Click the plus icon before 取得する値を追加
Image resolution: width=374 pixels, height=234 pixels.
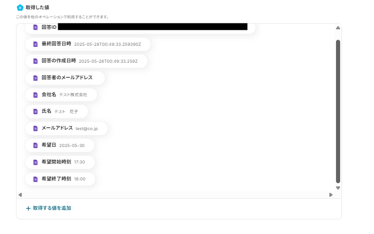pyautogui.click(x=28, y=208)
